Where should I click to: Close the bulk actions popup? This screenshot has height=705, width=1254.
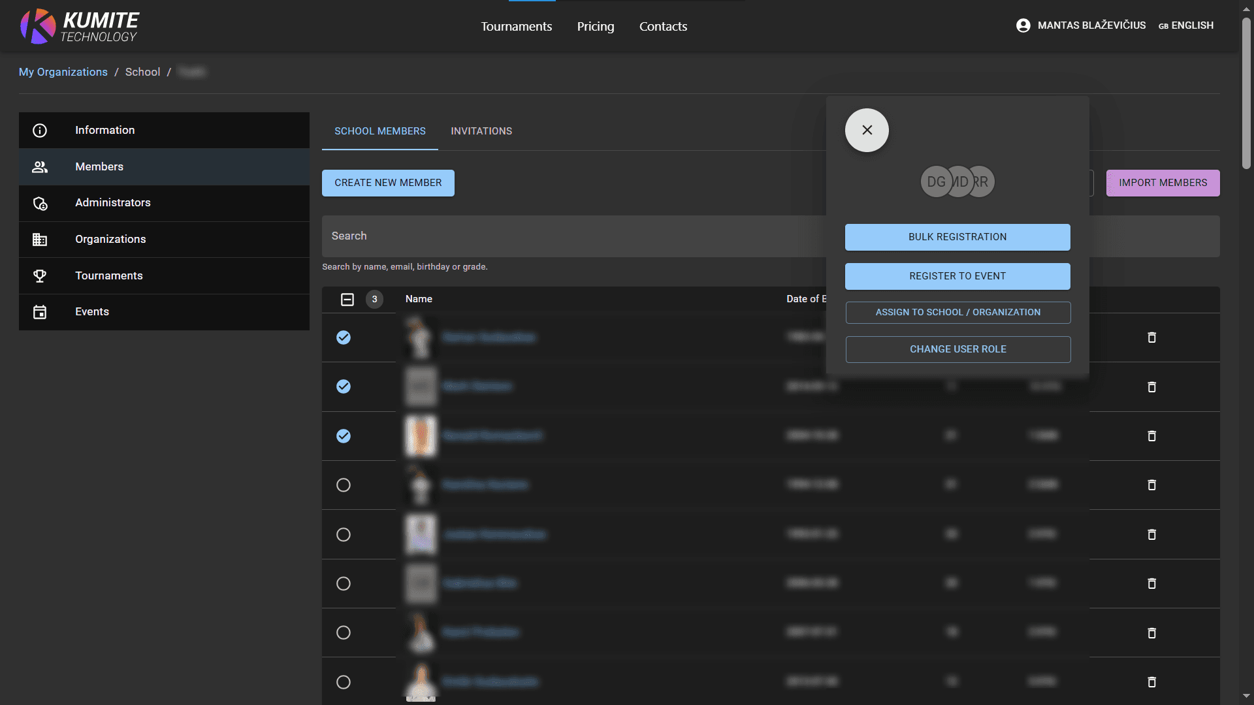tap(867, 131)
